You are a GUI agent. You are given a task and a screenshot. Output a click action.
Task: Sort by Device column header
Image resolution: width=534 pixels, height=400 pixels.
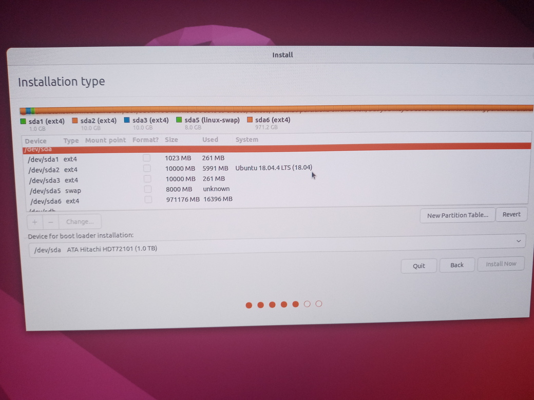point(35,141)
